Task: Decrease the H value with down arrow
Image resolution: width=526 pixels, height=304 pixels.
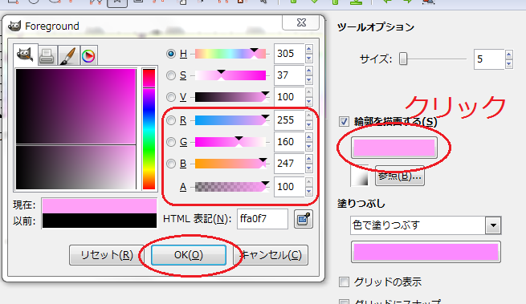Action: click(x=309, y=59)
